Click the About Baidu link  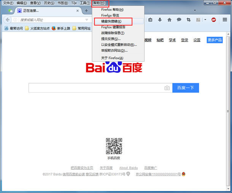(129, 168)
